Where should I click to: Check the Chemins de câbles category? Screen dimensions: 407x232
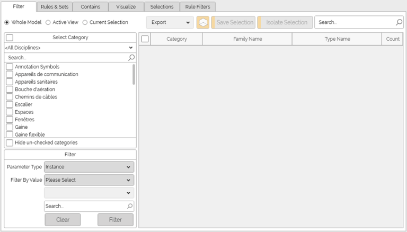10,97
